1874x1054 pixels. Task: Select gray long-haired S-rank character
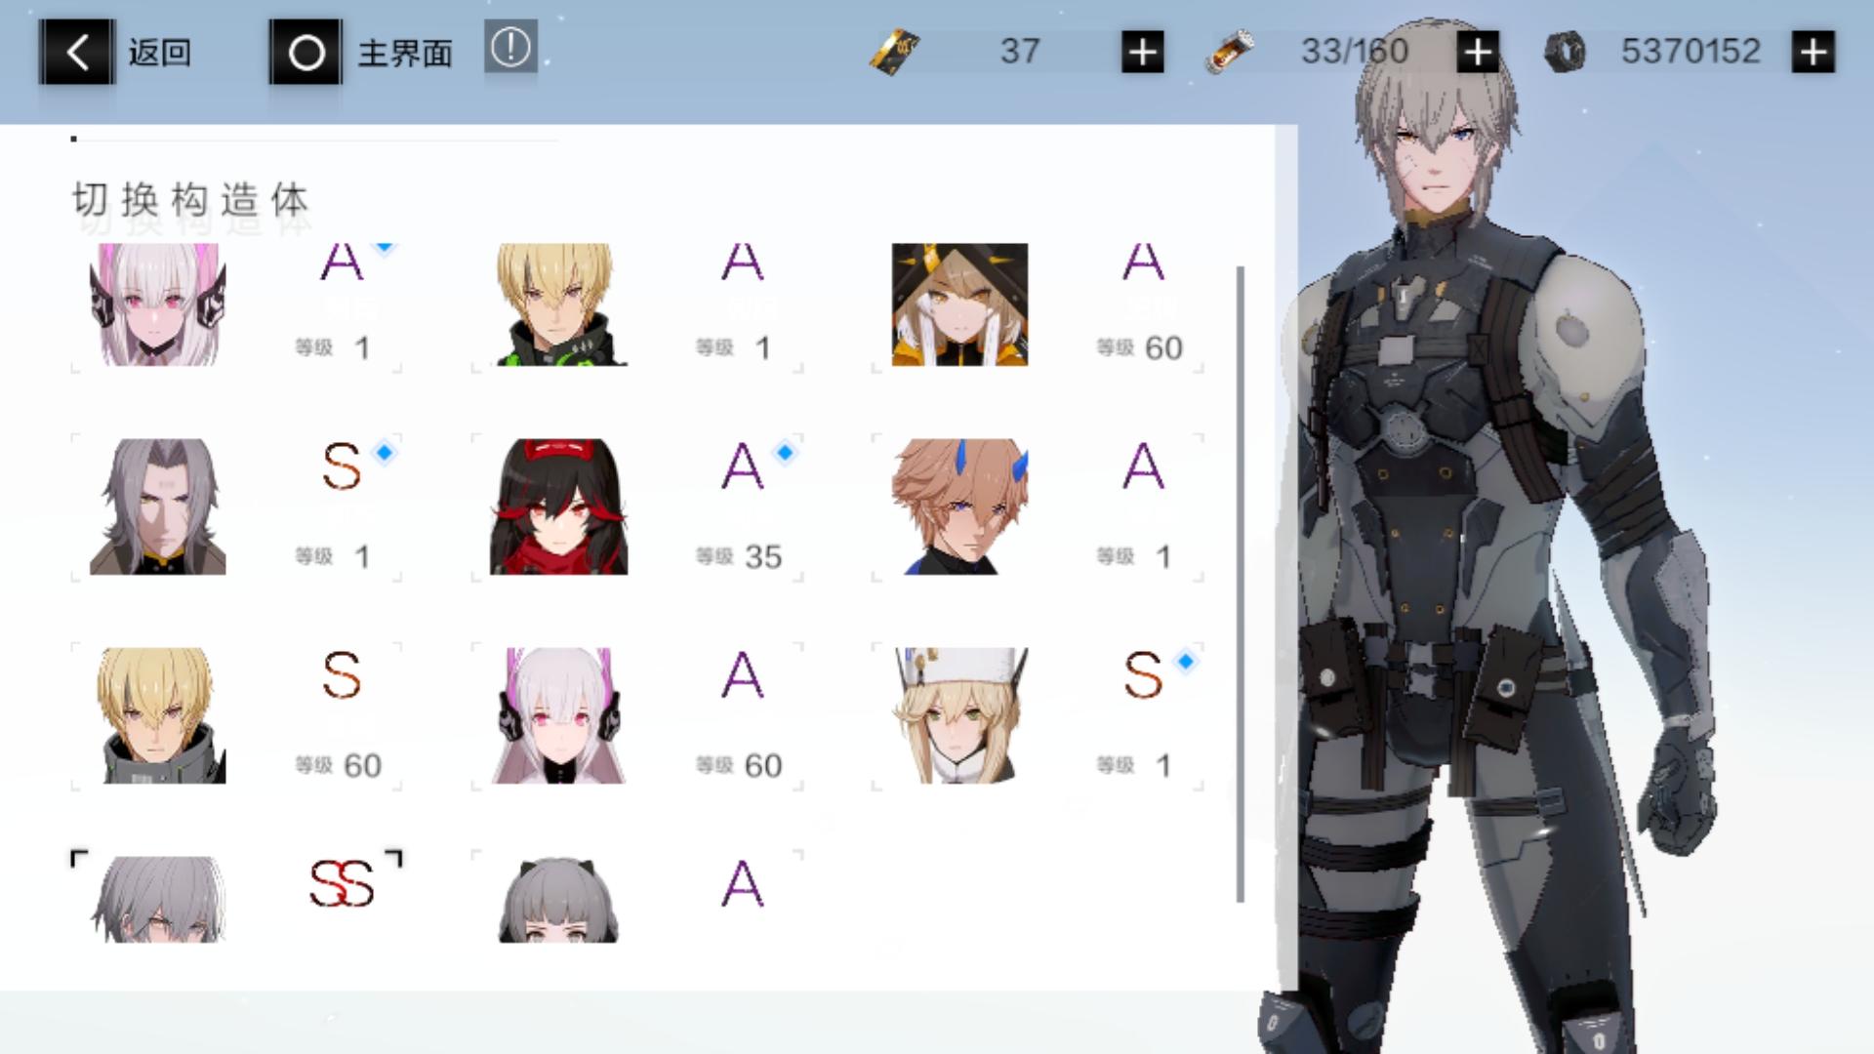tap(158, 507)
